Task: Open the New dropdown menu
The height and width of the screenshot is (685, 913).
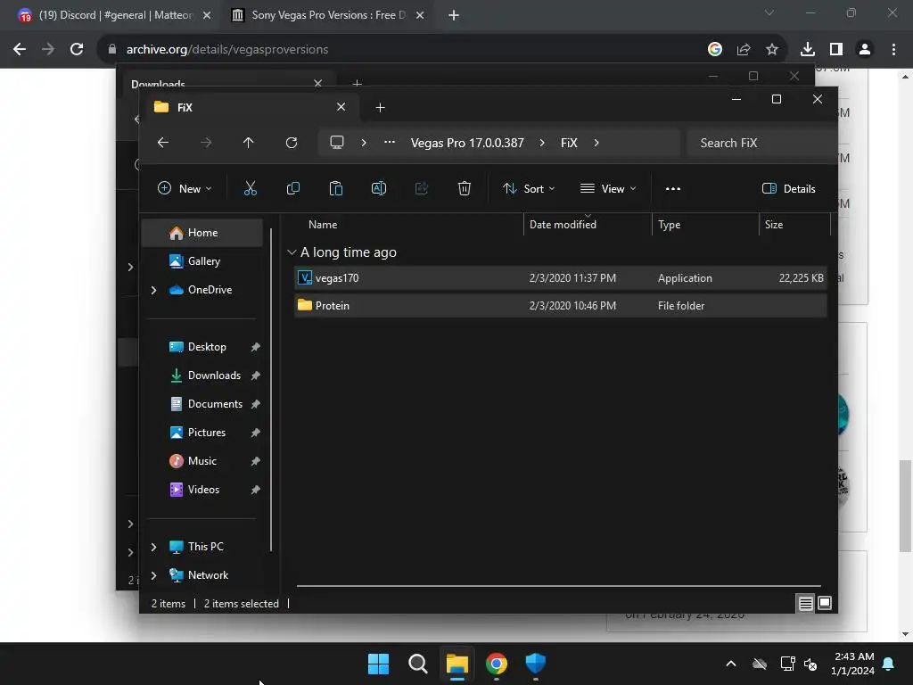Action: tap(185, 189)
